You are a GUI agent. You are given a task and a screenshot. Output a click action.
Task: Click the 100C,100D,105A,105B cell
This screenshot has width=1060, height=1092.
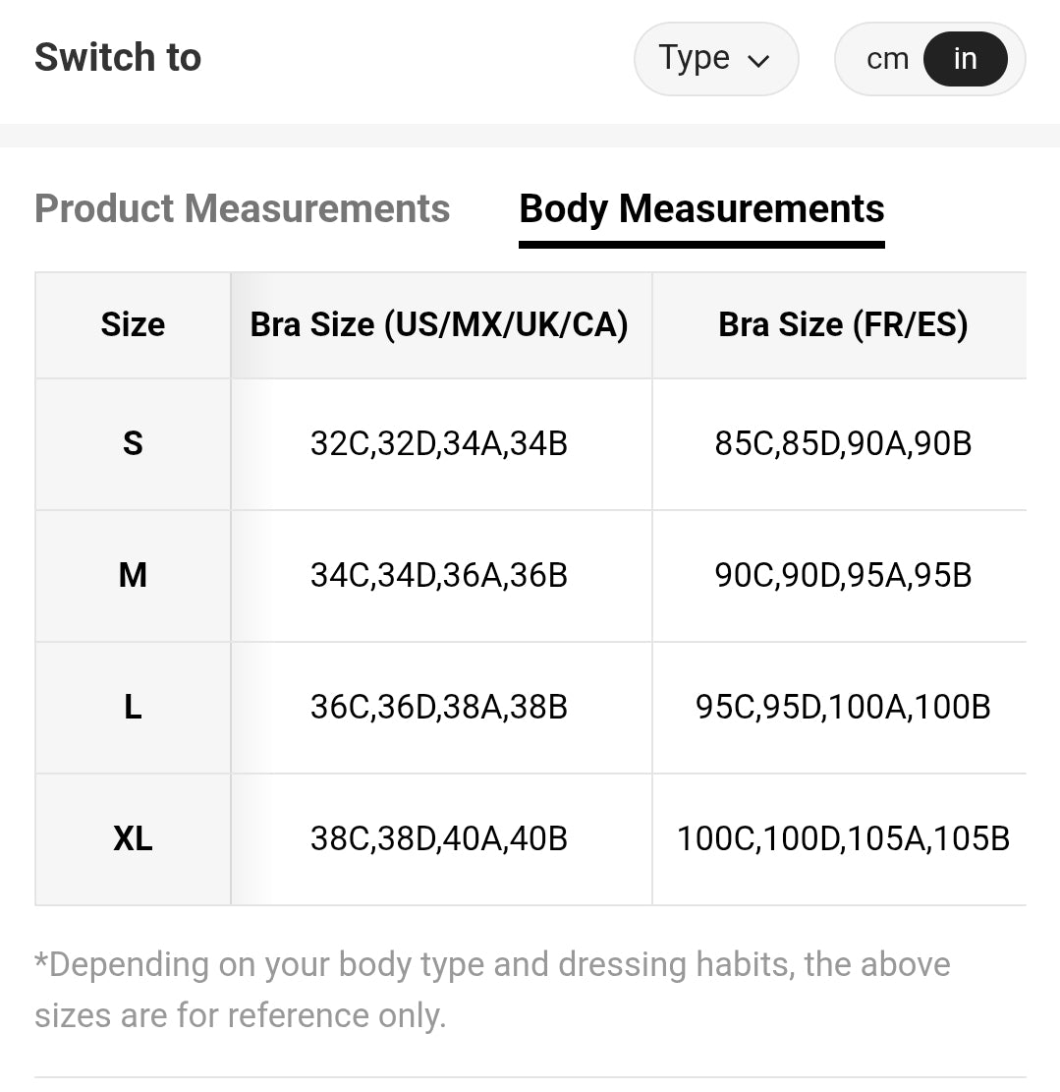[843, 839]
